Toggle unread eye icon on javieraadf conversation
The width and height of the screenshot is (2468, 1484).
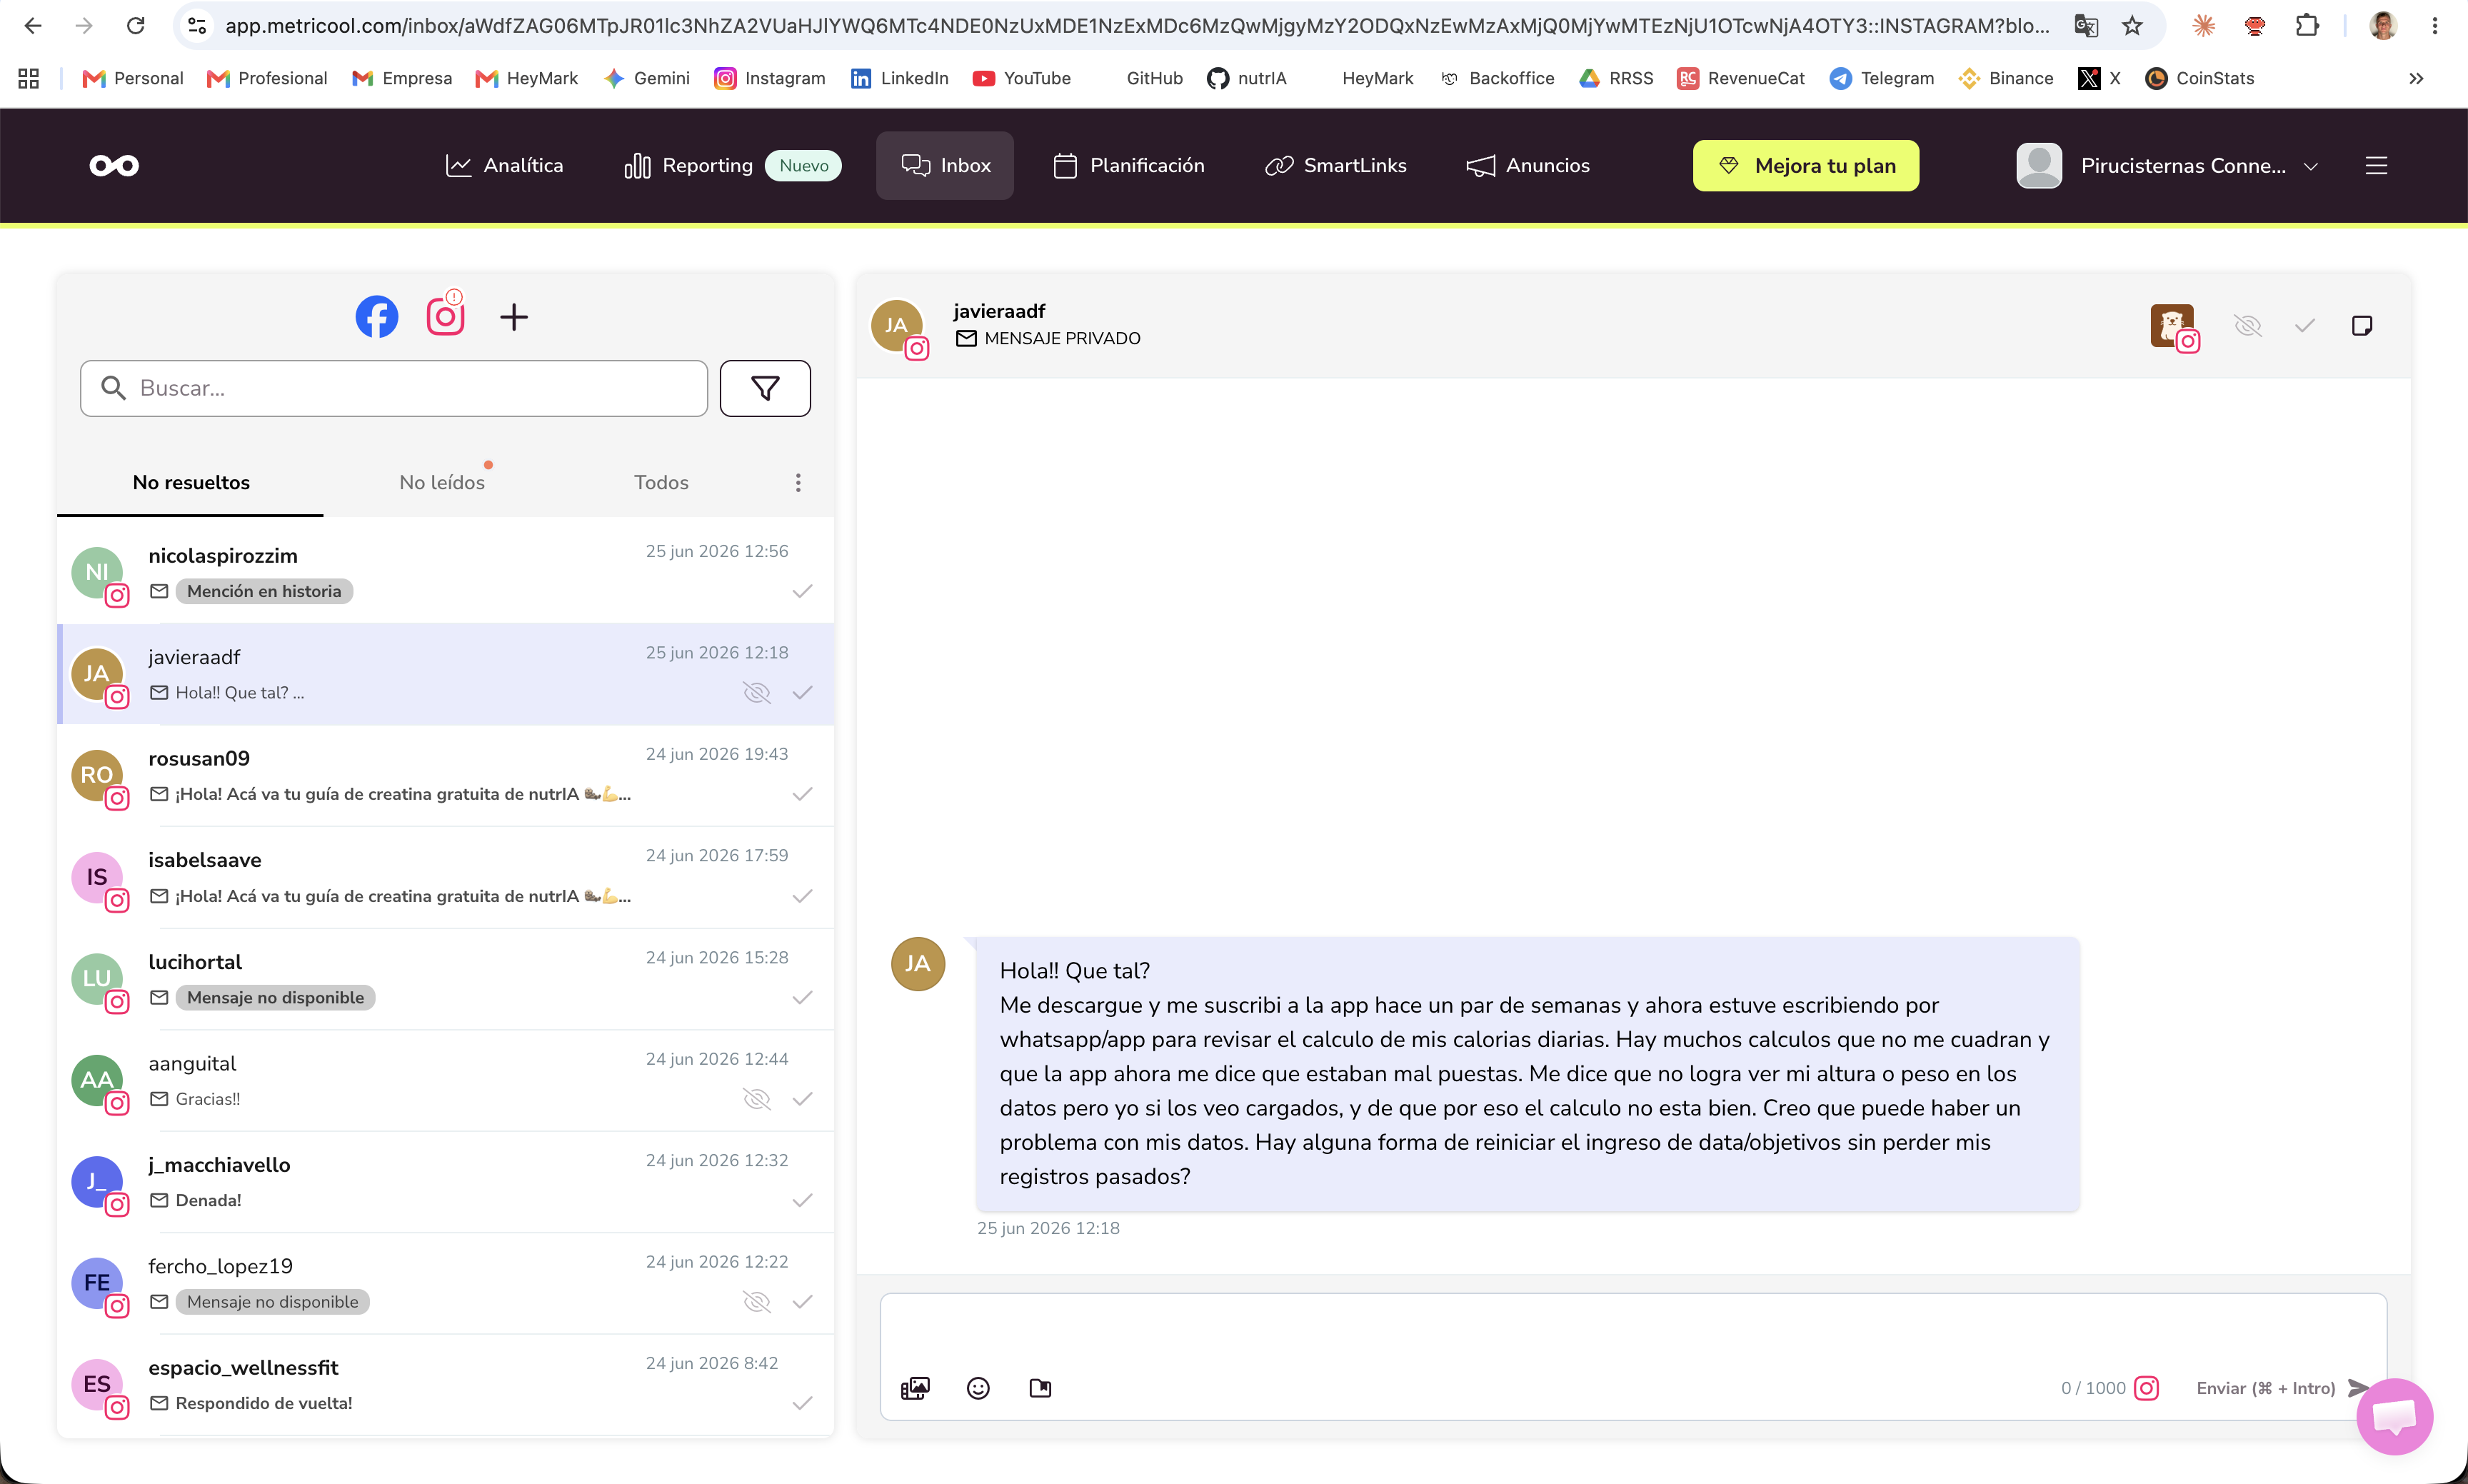click(x=757, y=693)
